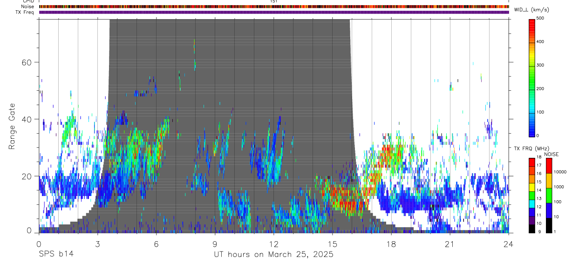Viewport: 572px width, 264px height.
Task: Click the 24 hour tick on the UT axis
Action: pos(509,244)
